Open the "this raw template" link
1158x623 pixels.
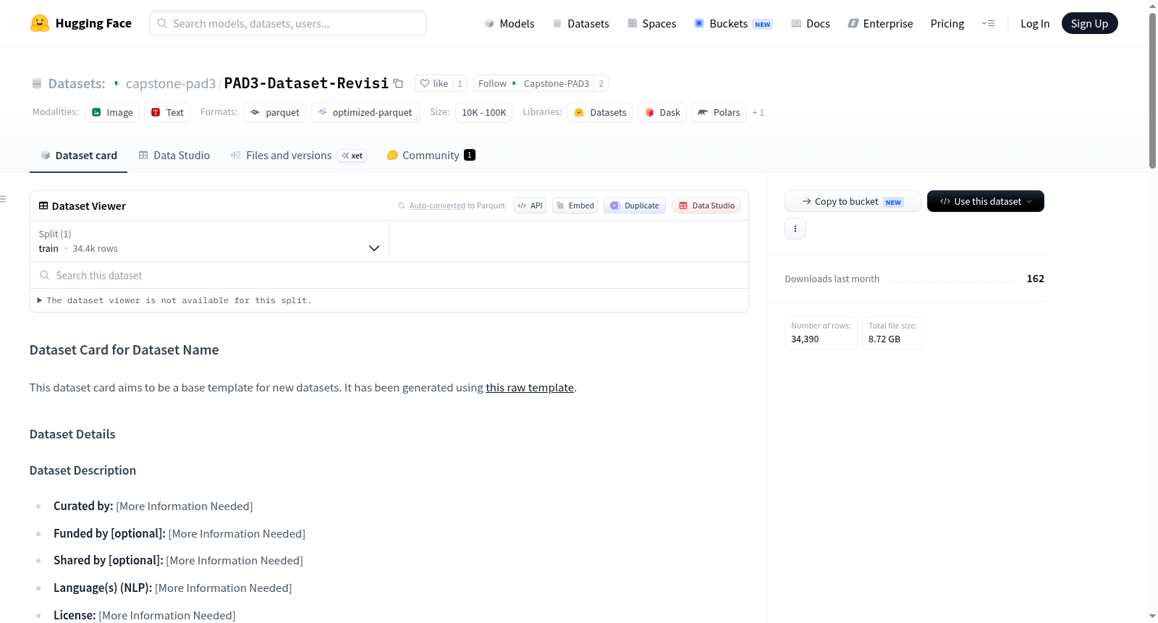(x=530, y=387)
